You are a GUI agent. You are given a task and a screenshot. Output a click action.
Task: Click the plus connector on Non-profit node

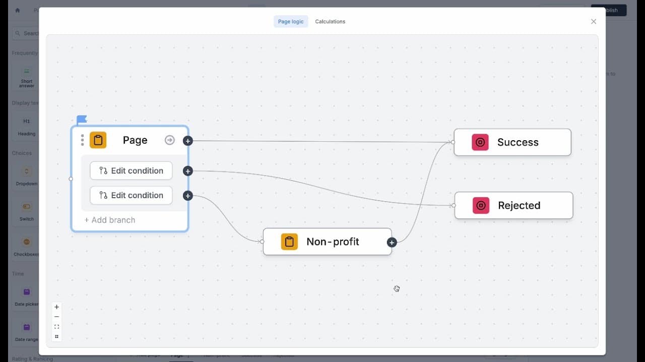coord(392,242)
